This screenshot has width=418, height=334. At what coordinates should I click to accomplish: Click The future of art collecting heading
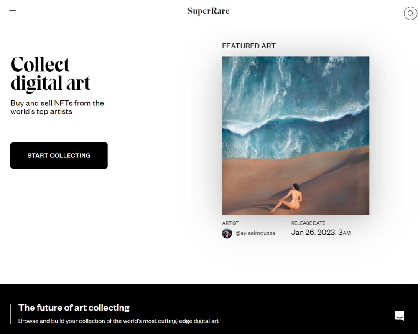[x=74, y=308]
